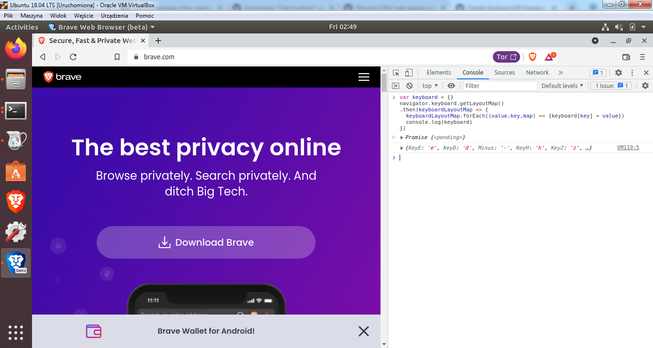Click the Tor window button
Image resolution: width=653 pixels, height=348 pixels.
coord(506,56)
